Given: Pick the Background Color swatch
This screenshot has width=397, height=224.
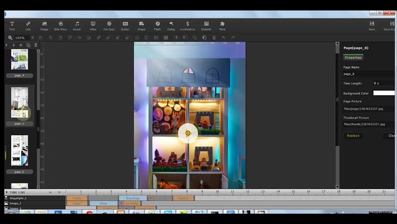Looking at the screenshot, I should coord(384,93).
